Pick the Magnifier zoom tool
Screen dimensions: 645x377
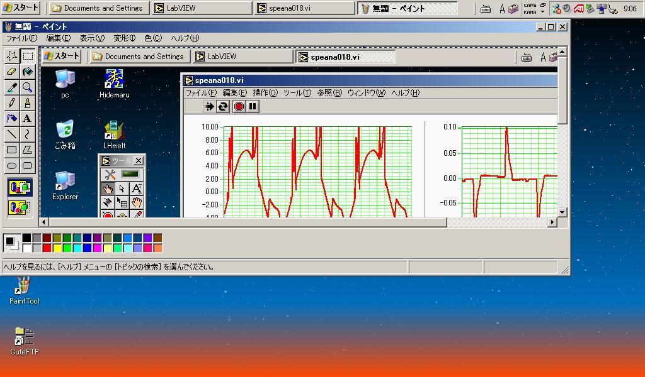coord(28,87)
